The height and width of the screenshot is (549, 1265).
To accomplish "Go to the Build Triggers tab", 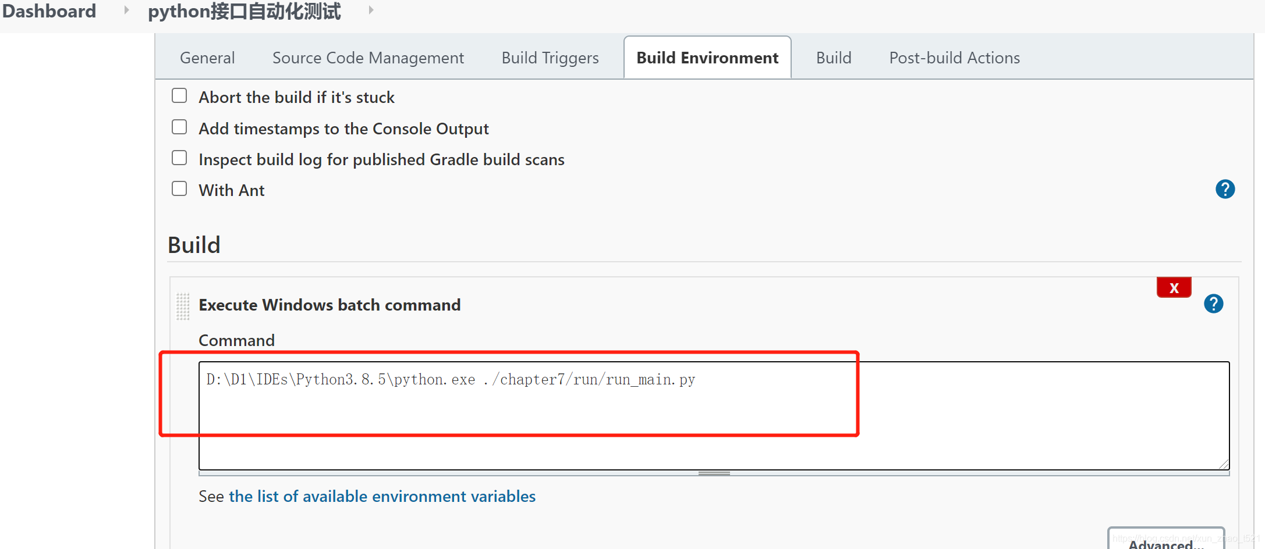I will pos(550,58).
